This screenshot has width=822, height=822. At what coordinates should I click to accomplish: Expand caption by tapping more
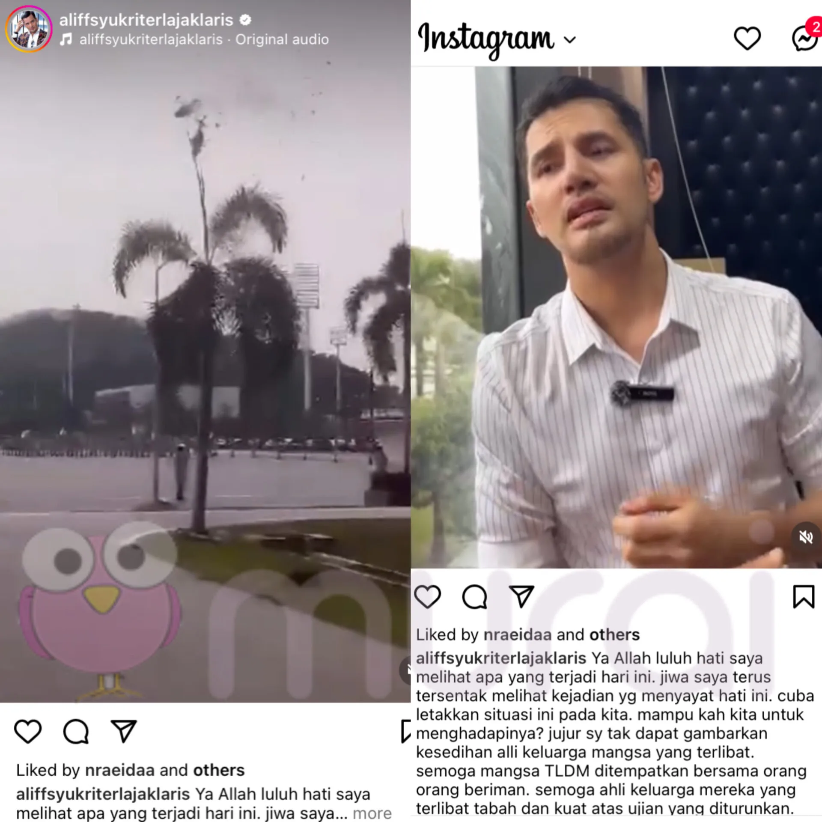[372, 813]
